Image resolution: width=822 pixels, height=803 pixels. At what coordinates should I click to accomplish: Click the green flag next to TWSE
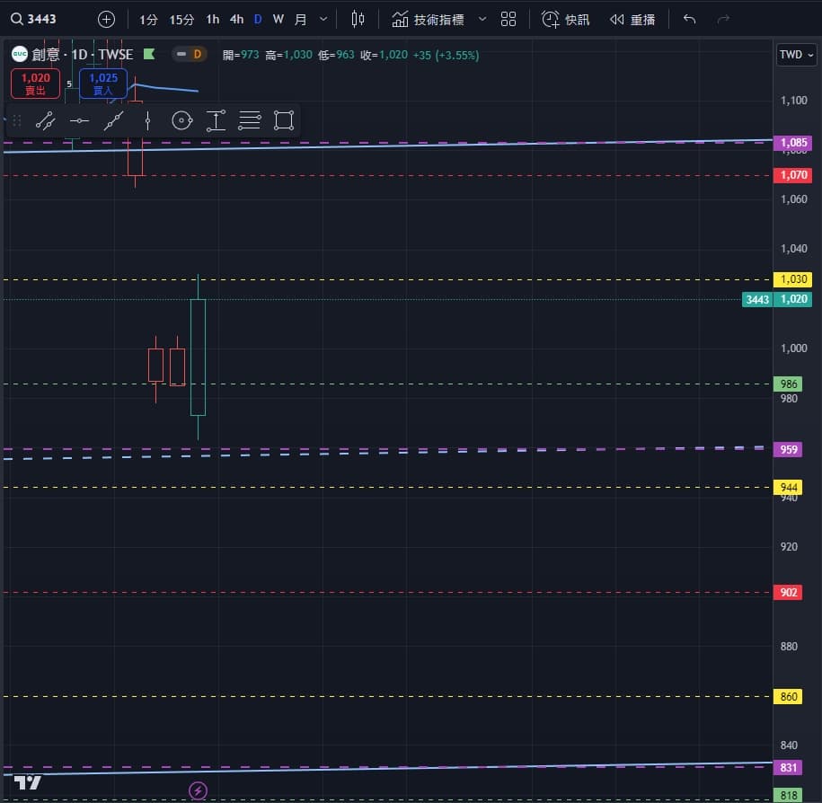(x=149, y=54)
